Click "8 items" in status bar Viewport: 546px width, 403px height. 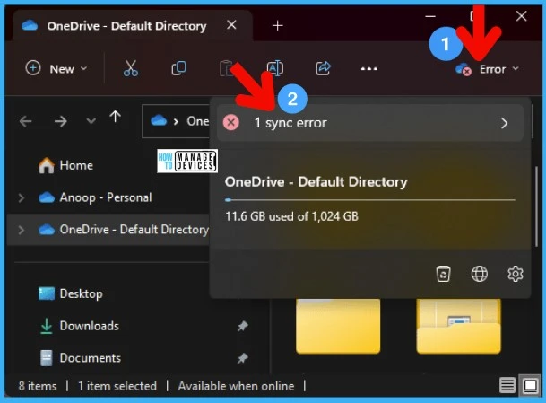click(38, 386)
